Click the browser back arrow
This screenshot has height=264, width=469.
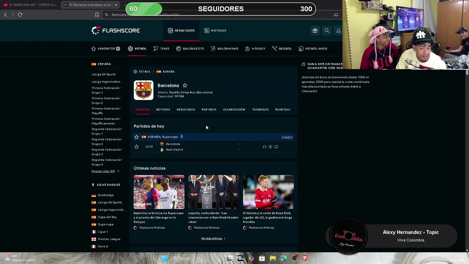(x=5, y=15)
